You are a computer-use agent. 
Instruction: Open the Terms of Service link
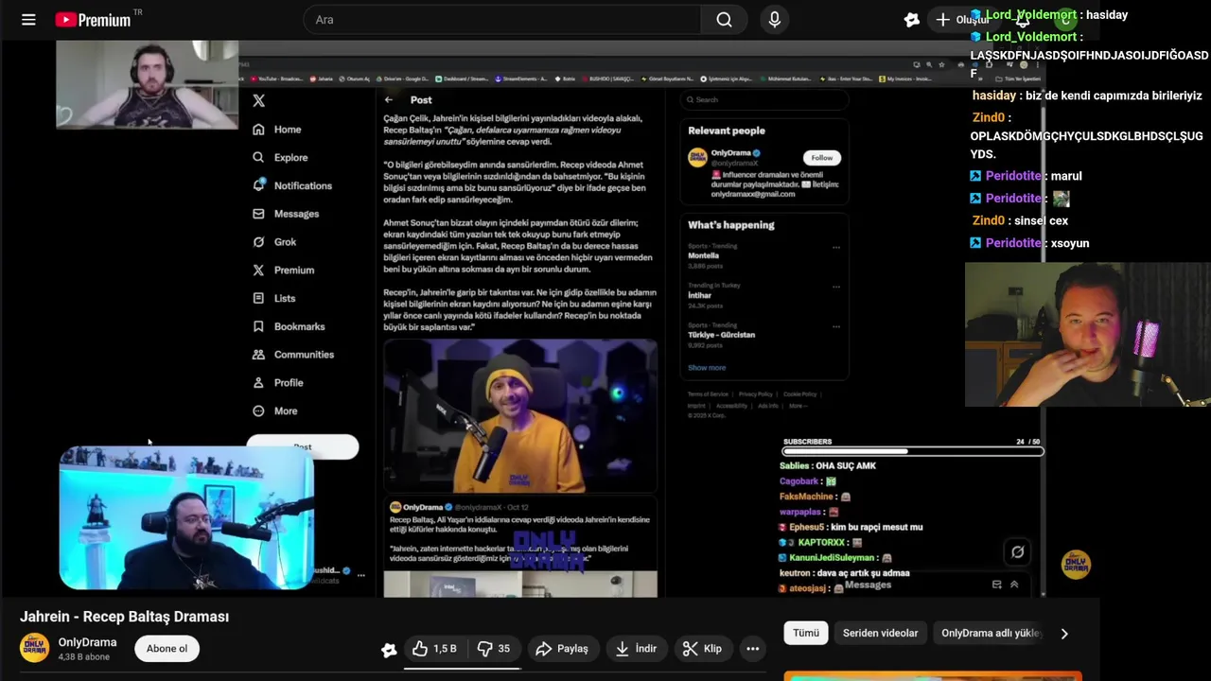point(708,394)
